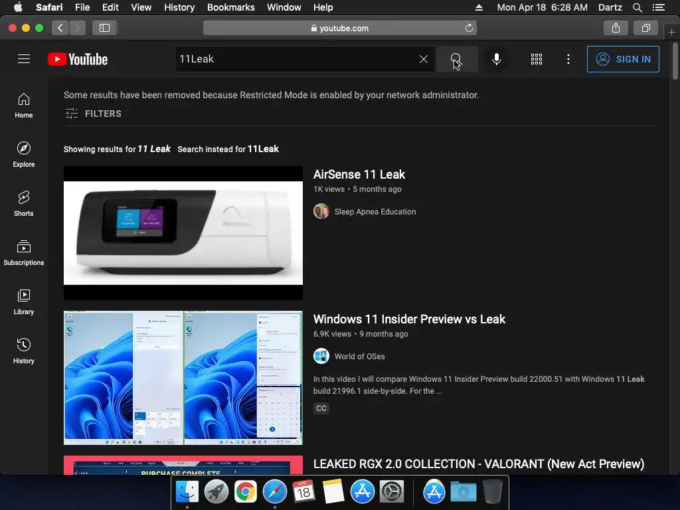Expand the FILTERS options

[93, 114]
